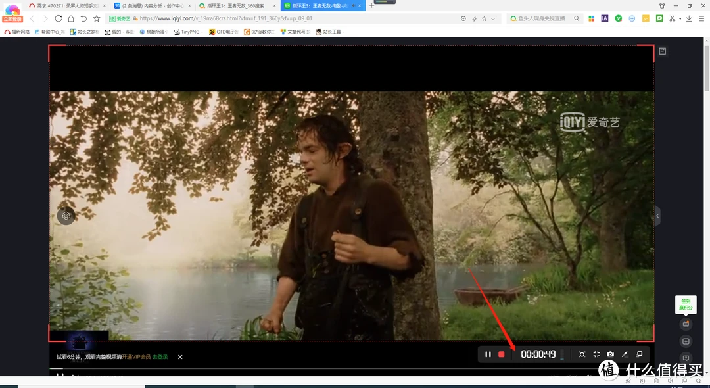The height and width of the screenshot is (388, 710).
Task: Click 开通VIP会员 link in player notice
Action: click(x=136, y=357)
